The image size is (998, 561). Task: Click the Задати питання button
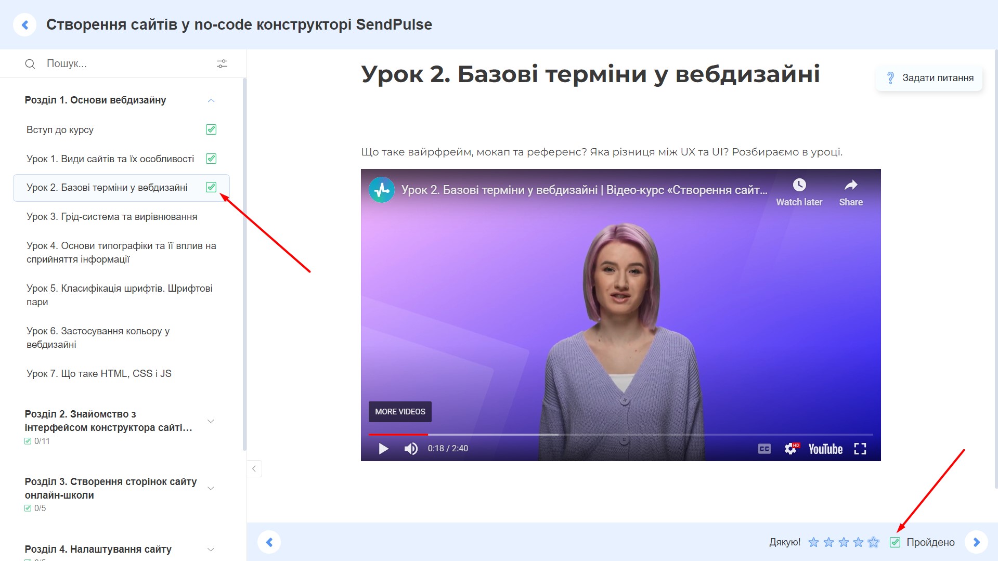(929, 78)
